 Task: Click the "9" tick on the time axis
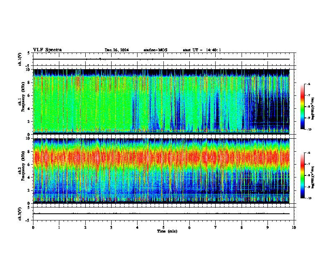(x=267, y=227)
